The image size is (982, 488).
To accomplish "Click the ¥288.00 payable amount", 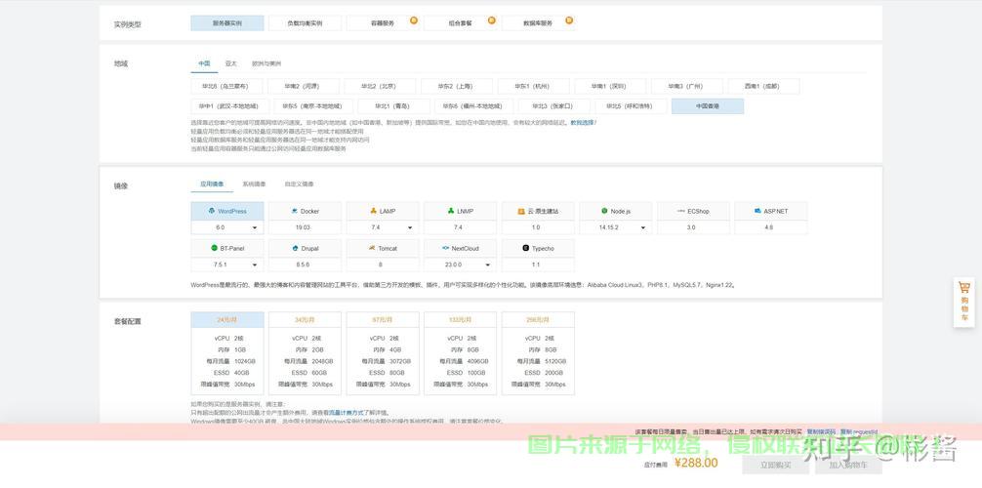I will click(x=696, y=463).
